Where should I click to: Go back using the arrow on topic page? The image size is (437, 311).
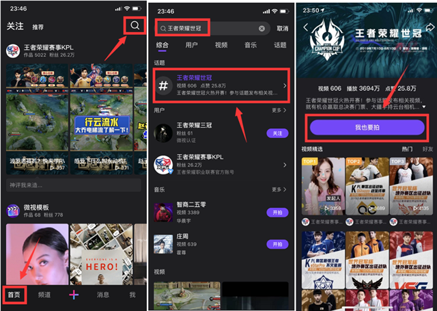(x=306, y=27)
